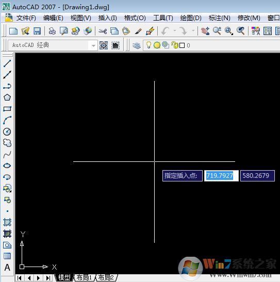Click layer 0 color swatch

[x=182, y=45]
